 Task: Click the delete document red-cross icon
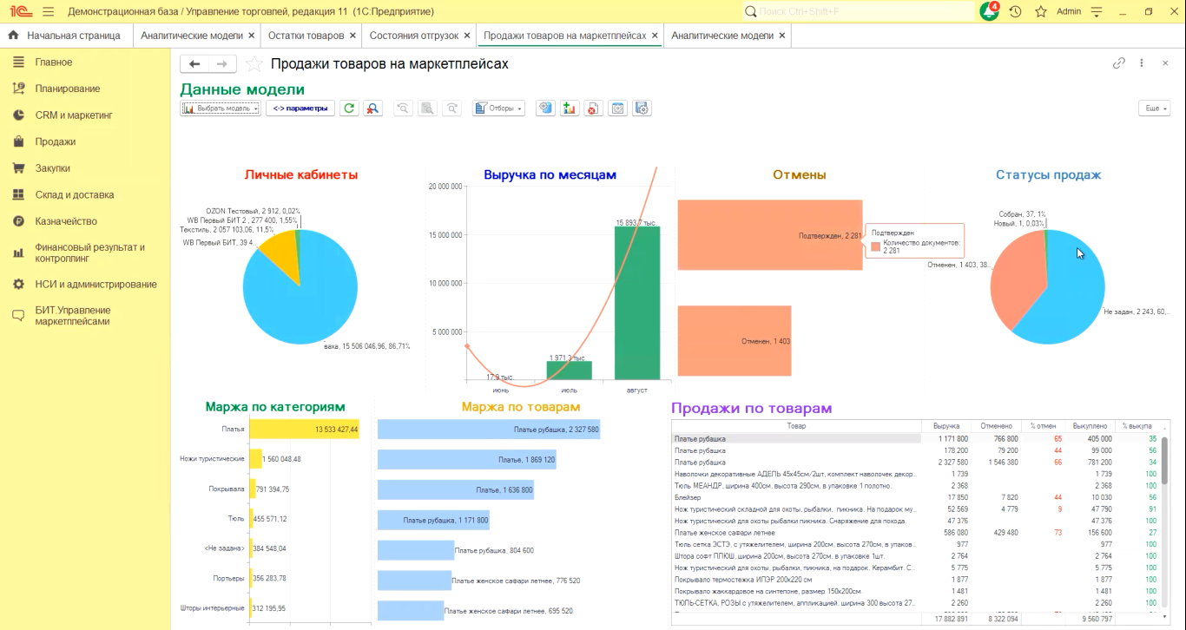click(x=593, y=108)
